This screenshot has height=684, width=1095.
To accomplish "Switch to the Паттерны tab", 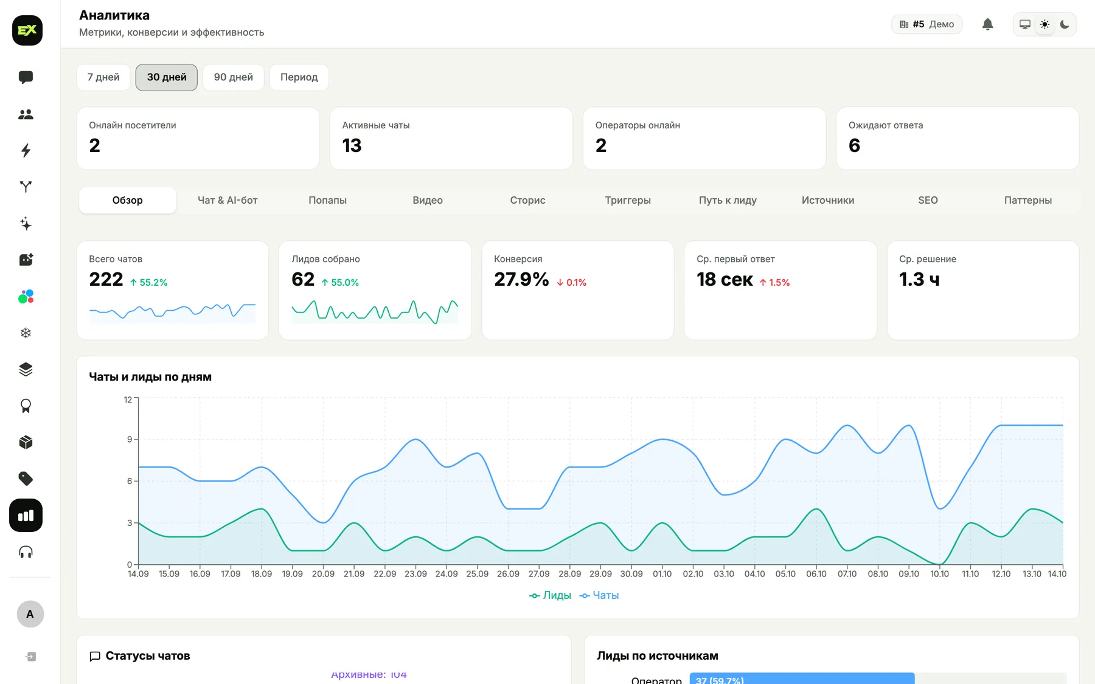I will pyautogui.click(x=1028, y=200).
